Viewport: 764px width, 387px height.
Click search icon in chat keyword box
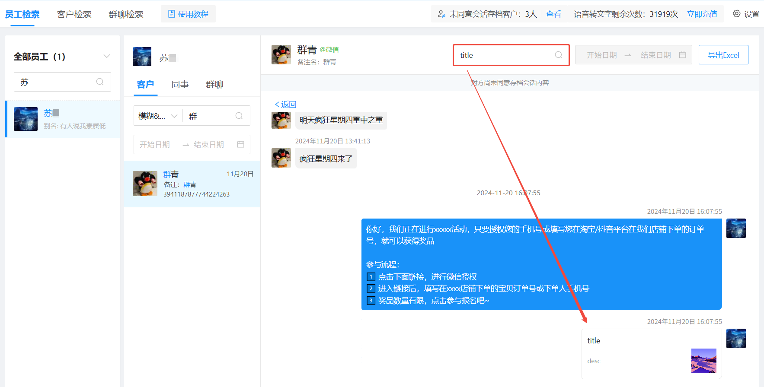click(x=558, y=55)
